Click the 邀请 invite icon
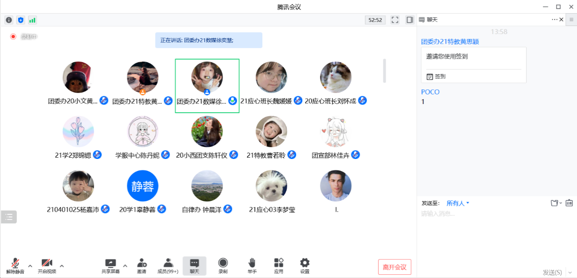The image size is (577, 278). (x=141, y=266)
